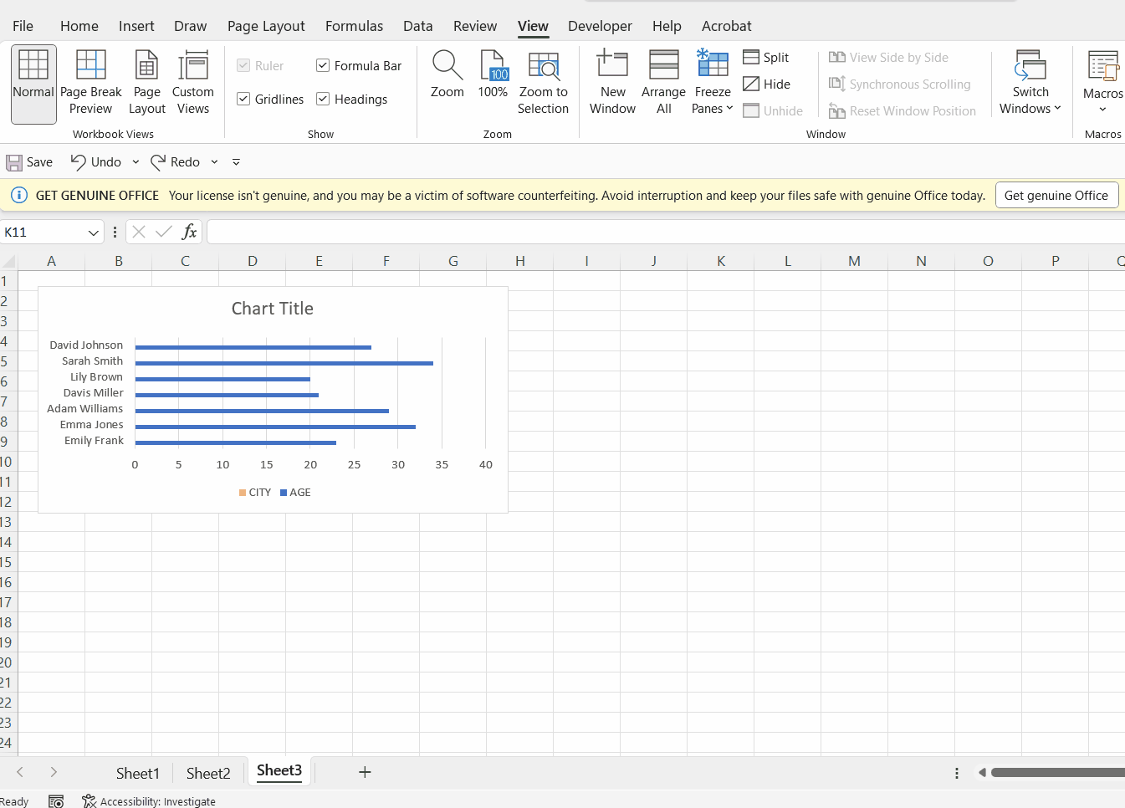This screenshot has width=1125, height=808.
Task: Click the Zoom magnifier icon
Action: pos(447,64)
